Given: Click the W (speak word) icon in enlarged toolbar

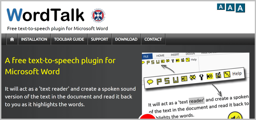Looking at the screenshot, I should point(176,79).
